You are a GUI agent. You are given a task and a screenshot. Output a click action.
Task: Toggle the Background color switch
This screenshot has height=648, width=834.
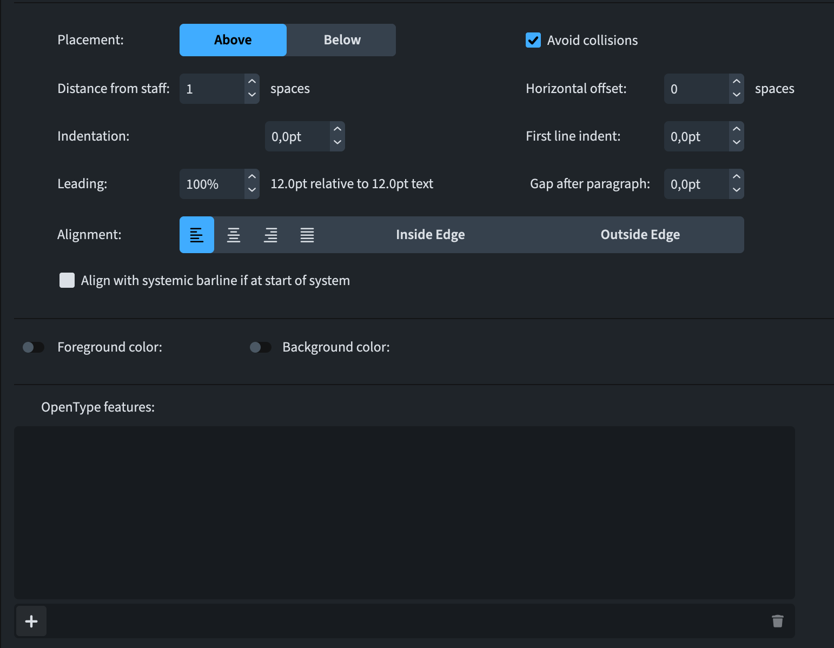(261, 347)
